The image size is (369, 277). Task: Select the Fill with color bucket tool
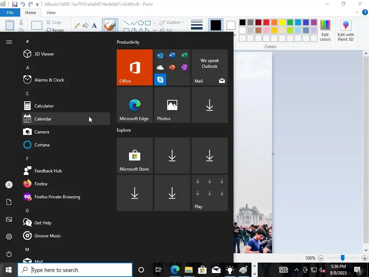(x=86, y=26)
